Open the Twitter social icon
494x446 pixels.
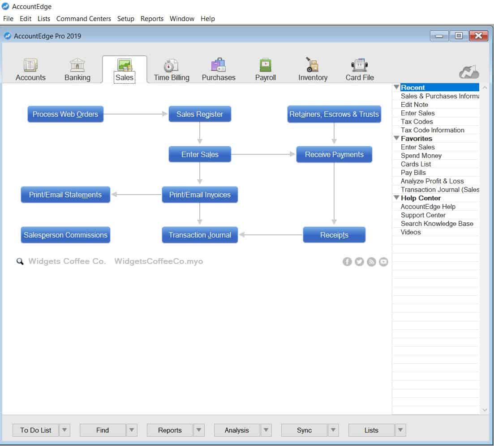(359, 262)
